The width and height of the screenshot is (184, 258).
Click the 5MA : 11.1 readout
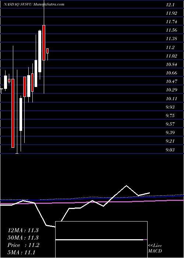point(21,252)
